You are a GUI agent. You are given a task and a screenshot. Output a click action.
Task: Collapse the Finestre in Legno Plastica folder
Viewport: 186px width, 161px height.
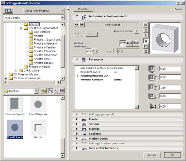[x=21, y=28]
